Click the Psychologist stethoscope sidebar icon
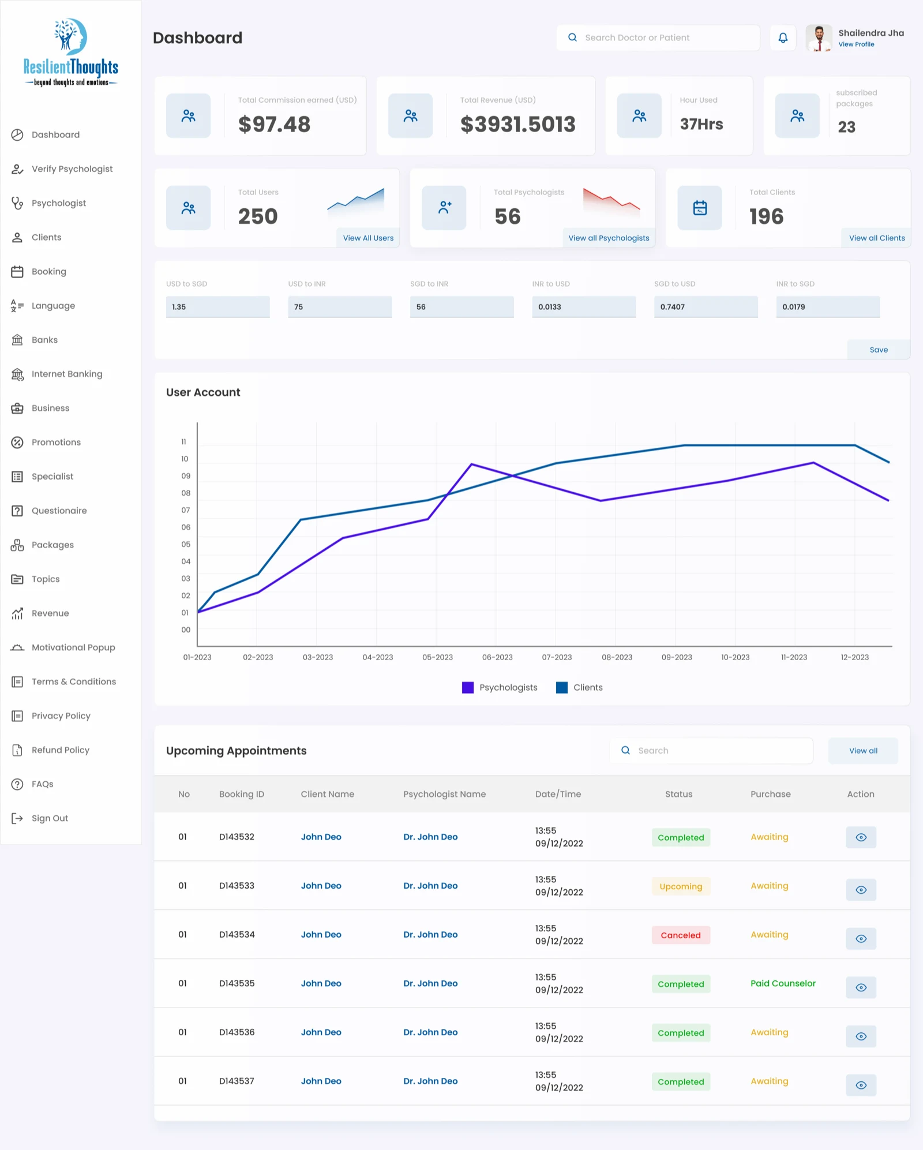Image resolution: width=923 pixels, height=1150 pixels. (17, 203)
